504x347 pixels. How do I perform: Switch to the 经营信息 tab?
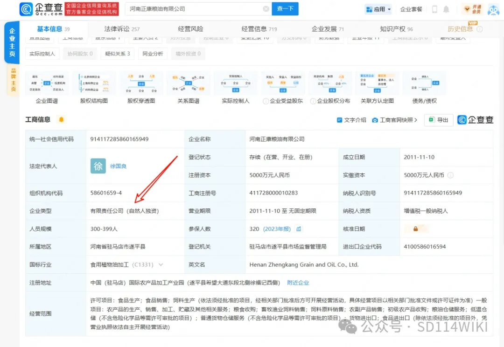(259, 29)
